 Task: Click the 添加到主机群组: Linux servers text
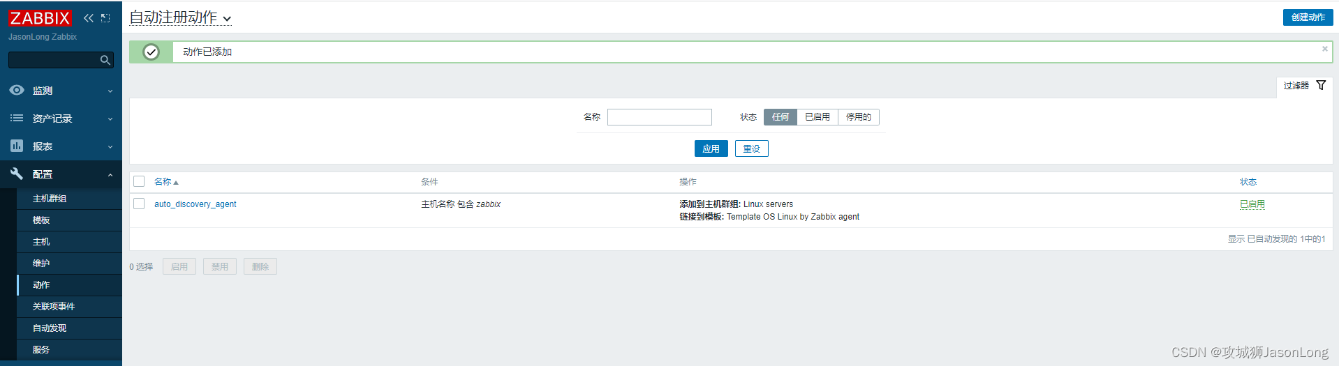(736, 204)
